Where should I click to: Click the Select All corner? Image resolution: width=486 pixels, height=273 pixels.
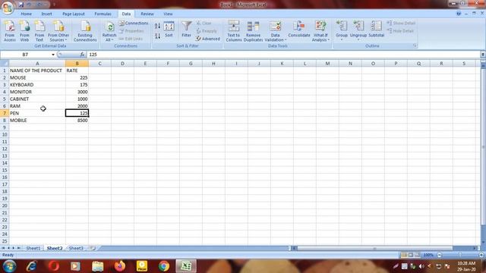point(5,64)
